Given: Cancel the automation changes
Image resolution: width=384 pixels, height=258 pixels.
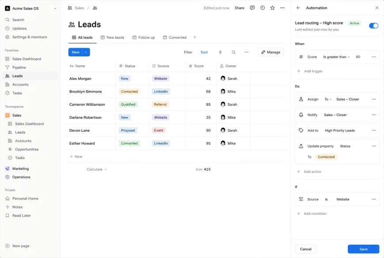Looking at the screenshot, I should 305,249.
